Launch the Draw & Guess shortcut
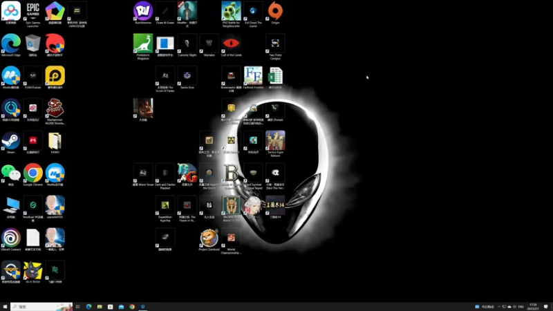Viewport: 553px width, 311px height. click(x=165, y=11)
